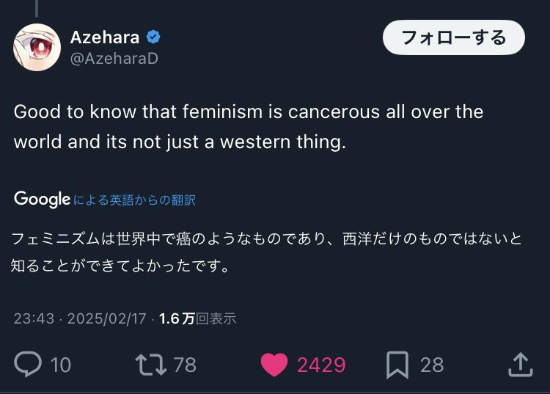
Task: Open the @AzeharaD handle link
Action: [114, 59]
